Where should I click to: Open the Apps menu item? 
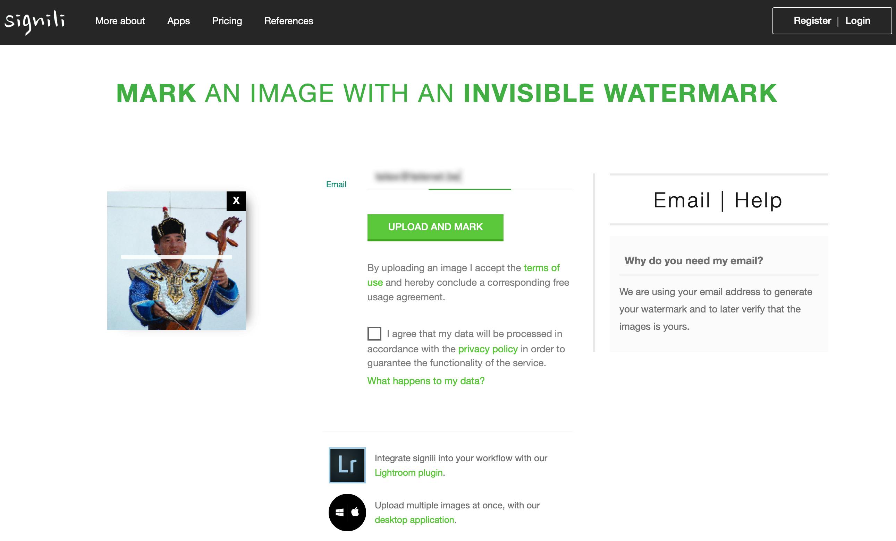coord(178,21)
